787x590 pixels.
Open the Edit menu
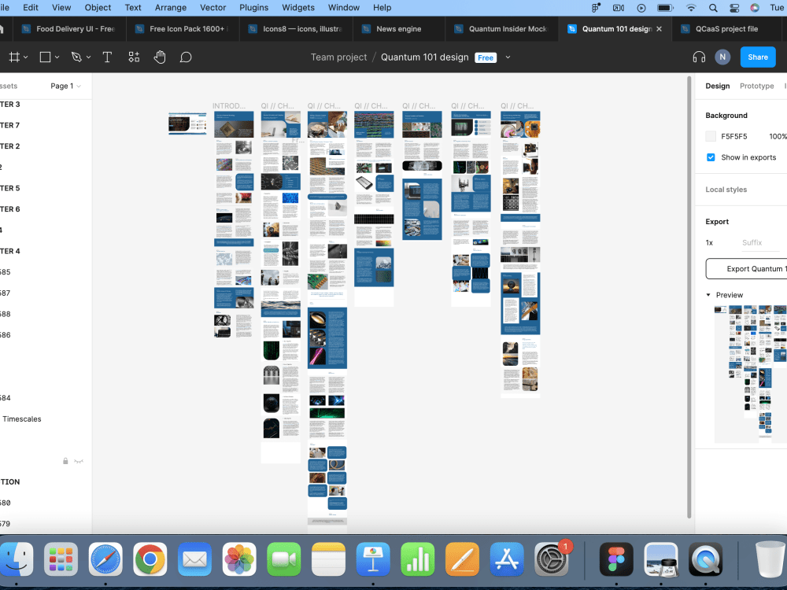point(31,8)
